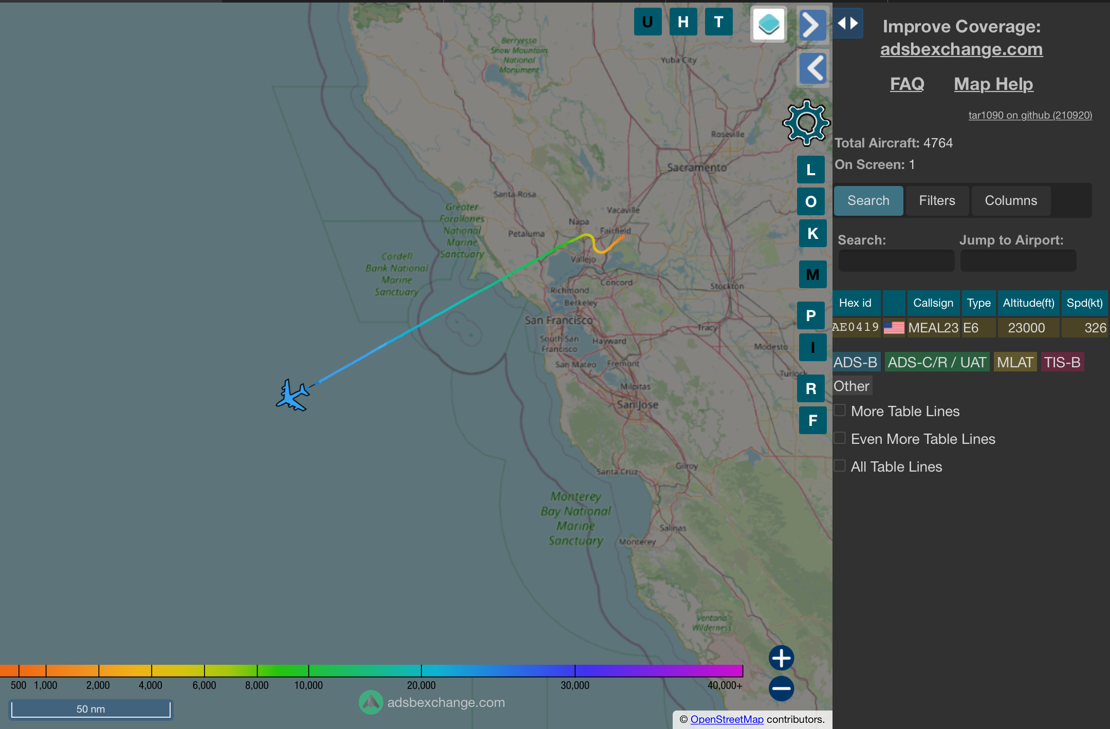1110x729 pixels.
Task: Click the T map button
Action: pos(718,22)
